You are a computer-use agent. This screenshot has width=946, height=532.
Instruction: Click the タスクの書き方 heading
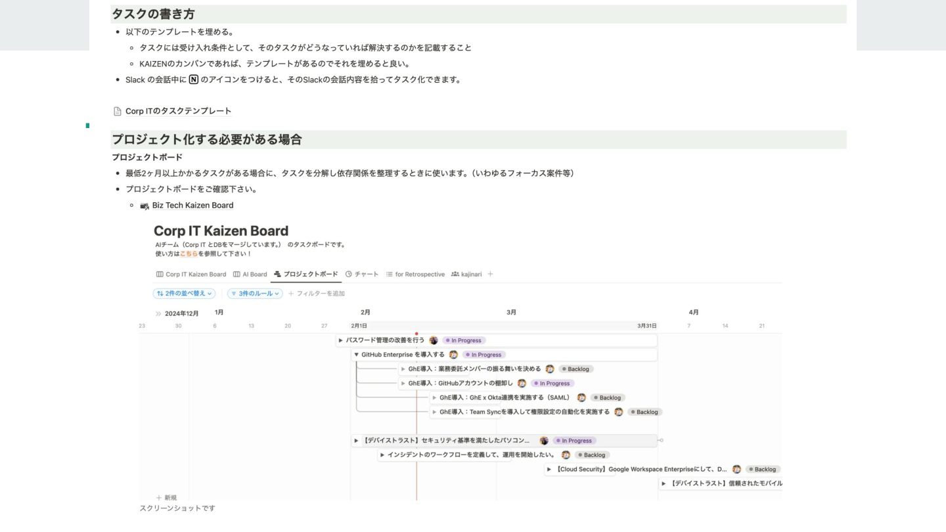[153, 14]
